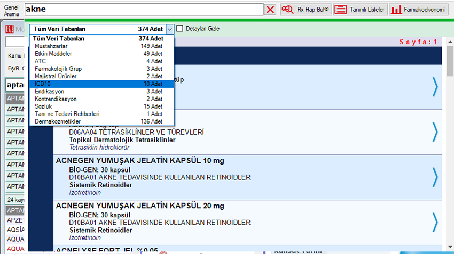454x254 pixels.
Task: Open the Farmakoekonomi chart tool
Action: click(419, 10)
